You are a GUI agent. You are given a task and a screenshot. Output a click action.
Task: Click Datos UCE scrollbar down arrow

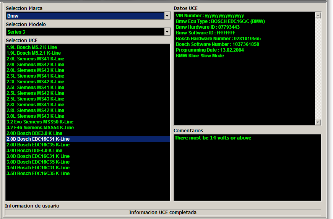pos(318,122)
